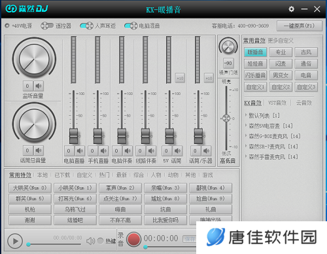Click the 森然DJ logo

pos(27,9)
